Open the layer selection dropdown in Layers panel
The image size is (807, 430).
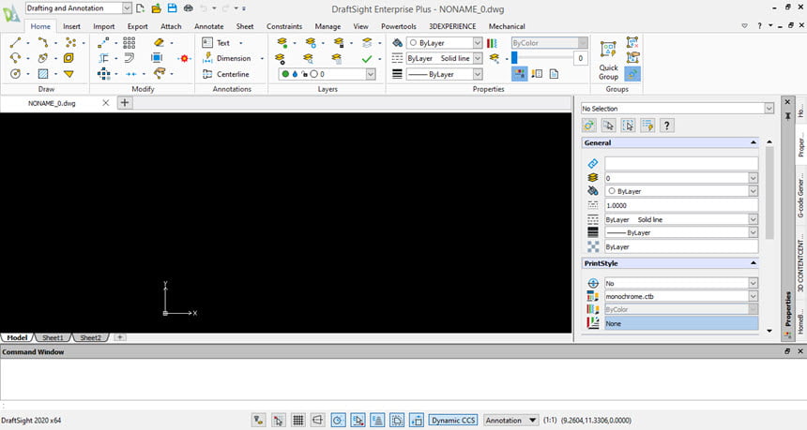(x=371, y=74)
